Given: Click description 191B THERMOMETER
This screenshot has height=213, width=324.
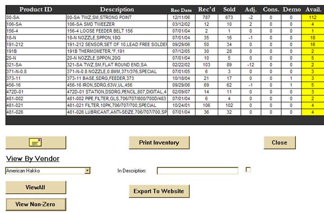Looking at the screenshot, I should pyautogui.click(x=117, y=51).
